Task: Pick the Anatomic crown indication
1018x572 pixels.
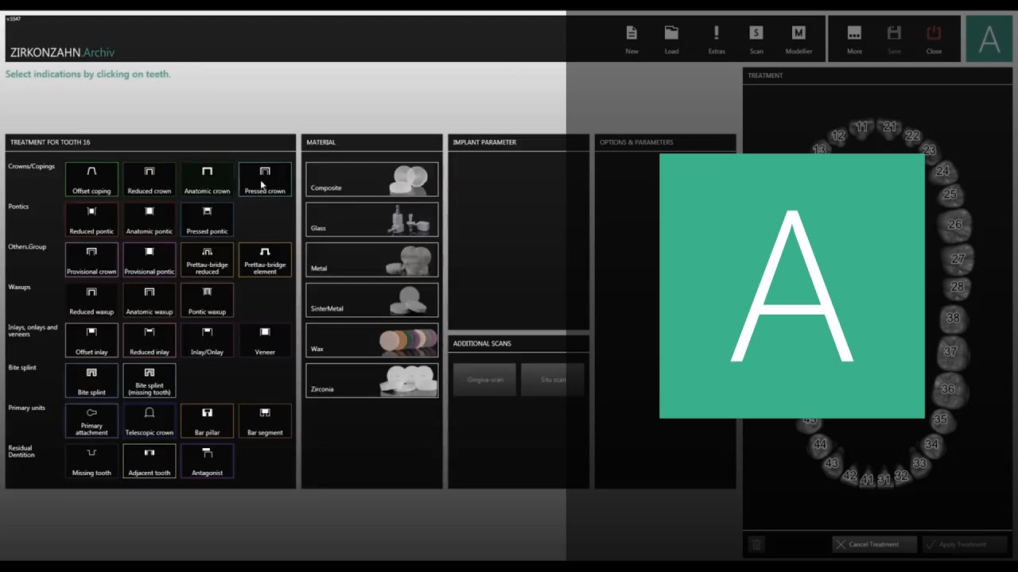Action: coord(207,180)
